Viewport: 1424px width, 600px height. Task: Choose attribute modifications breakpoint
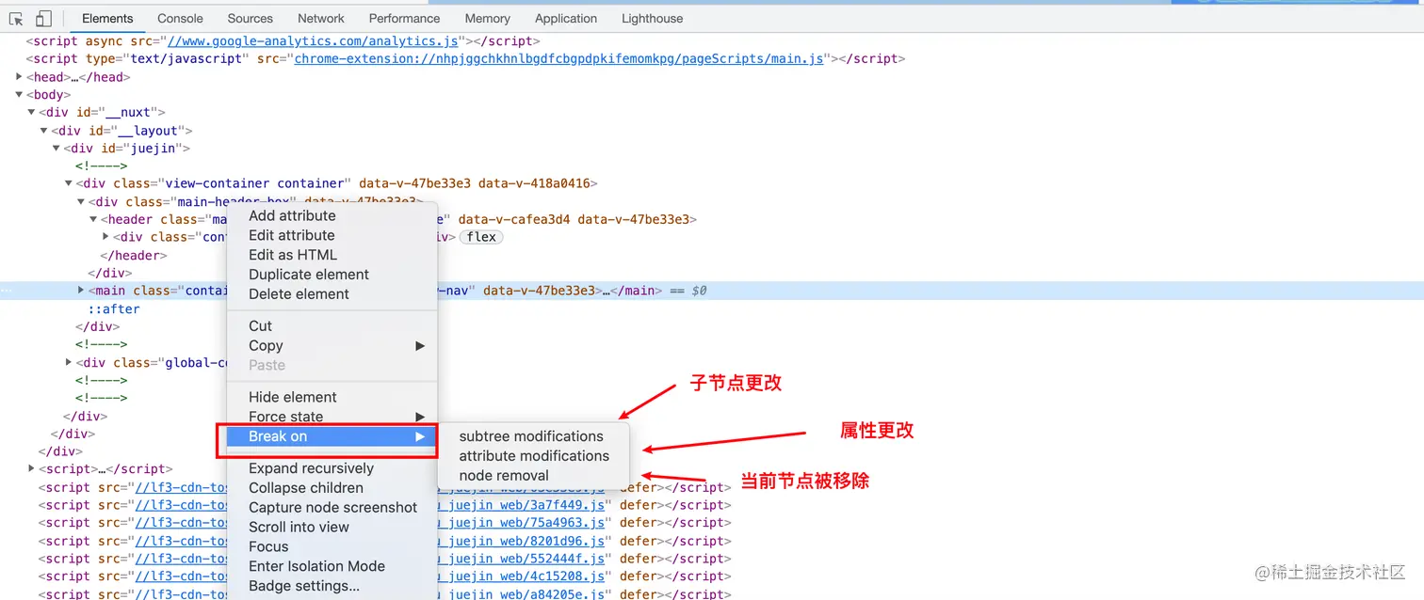tap(534, 456)
